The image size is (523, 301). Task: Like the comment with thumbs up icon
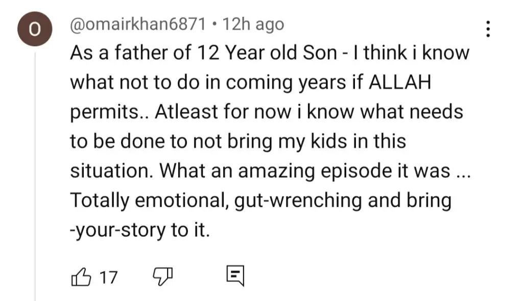(81, 277)
